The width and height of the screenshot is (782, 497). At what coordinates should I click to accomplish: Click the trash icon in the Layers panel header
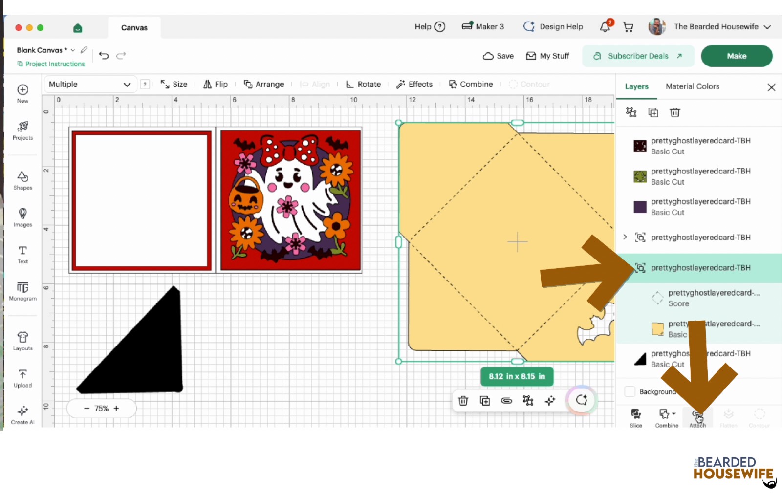click(x=675, y=112)
